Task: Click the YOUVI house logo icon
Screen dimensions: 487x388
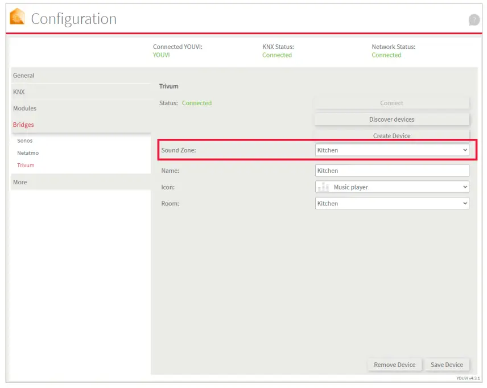Action: coord(17,18)
